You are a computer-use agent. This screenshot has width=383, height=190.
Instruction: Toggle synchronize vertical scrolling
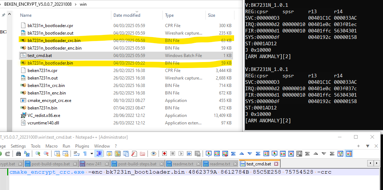57,154
